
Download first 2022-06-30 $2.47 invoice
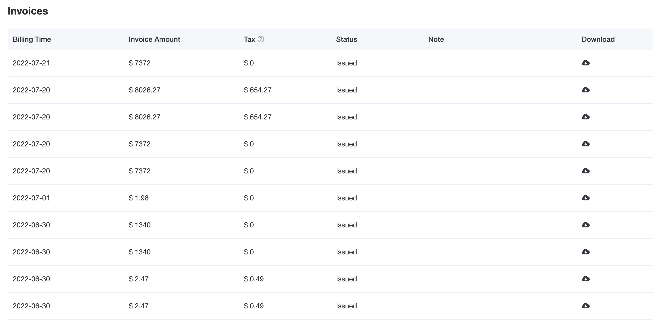click(585, 279)
